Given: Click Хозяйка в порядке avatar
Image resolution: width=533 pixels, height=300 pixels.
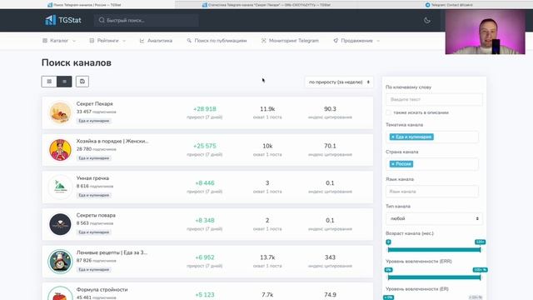Looking at the screenshot, I should pos(60,150).
